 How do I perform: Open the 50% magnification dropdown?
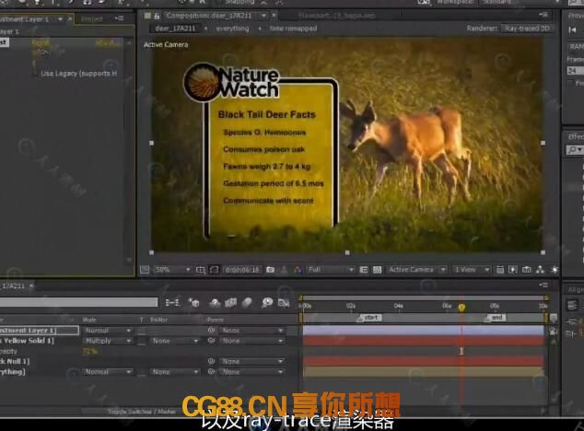click(x=172, y=269)
